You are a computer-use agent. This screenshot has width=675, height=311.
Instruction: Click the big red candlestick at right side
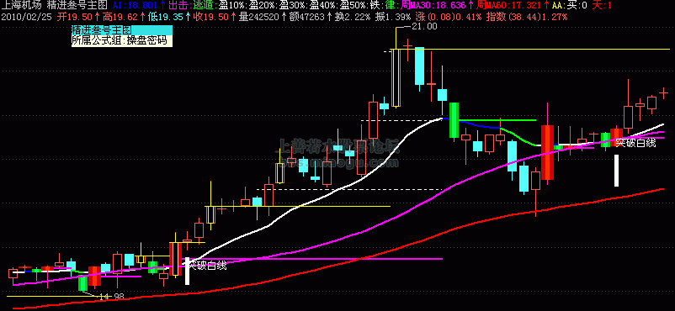click(x=547, y=152)
